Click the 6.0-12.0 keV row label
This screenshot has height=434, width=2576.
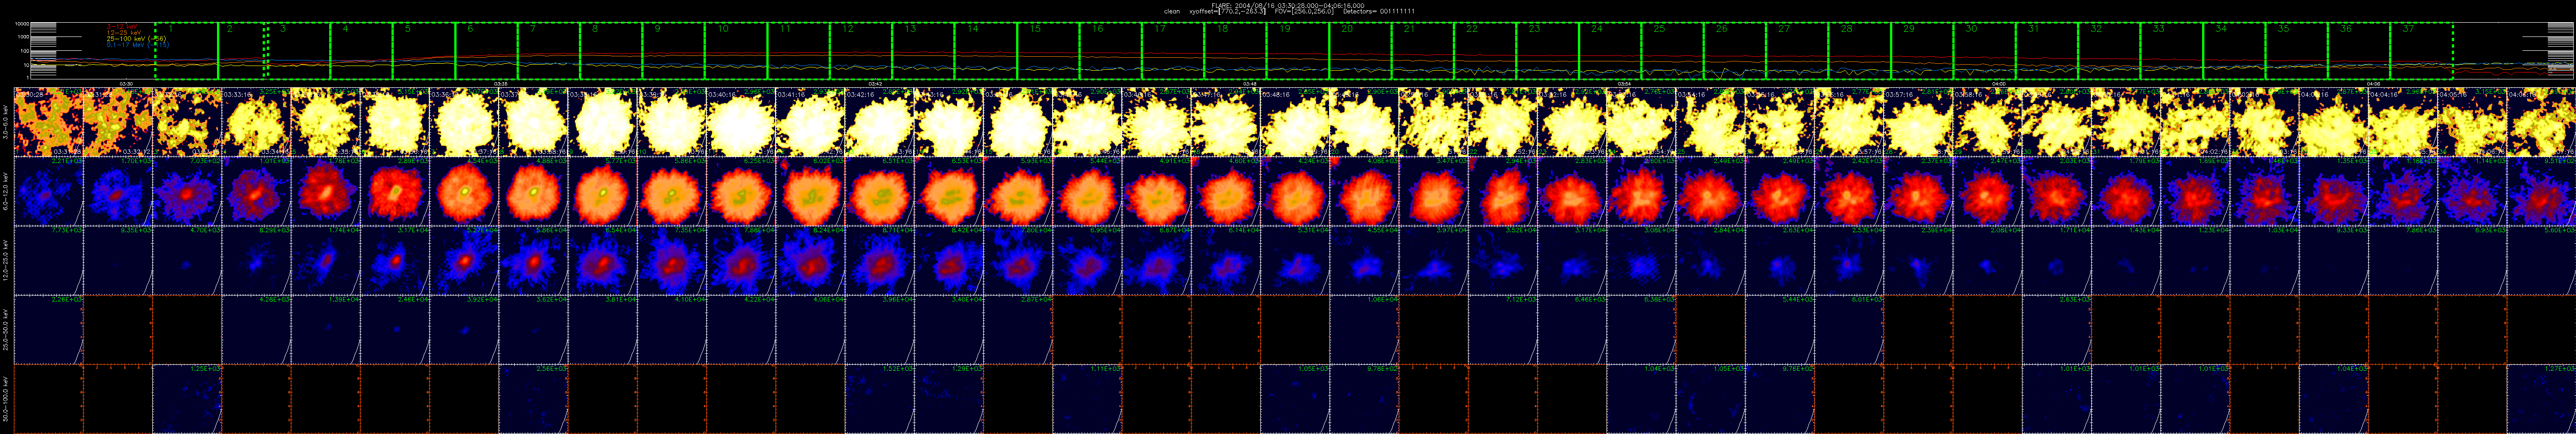click(x=7, y=192)
